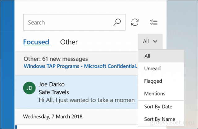Screen dimensions: 198x129
Task: Collapse the All filter dropdown button
Action: (150, 41)
